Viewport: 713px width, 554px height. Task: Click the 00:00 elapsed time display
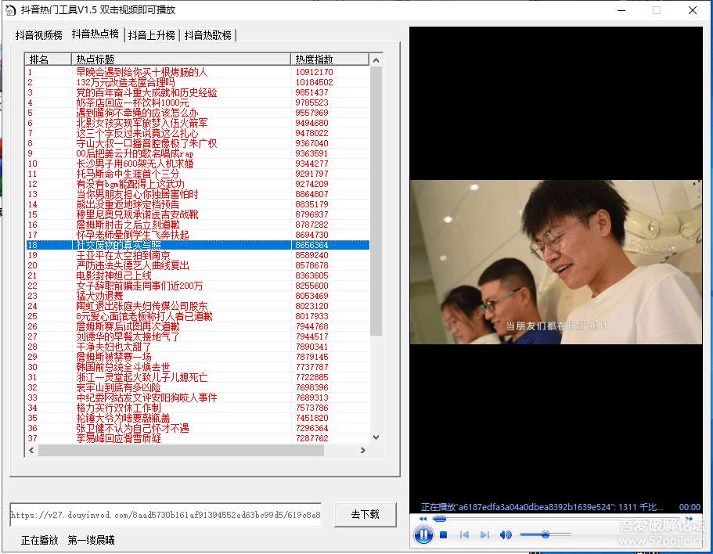[x=690, y=507]
